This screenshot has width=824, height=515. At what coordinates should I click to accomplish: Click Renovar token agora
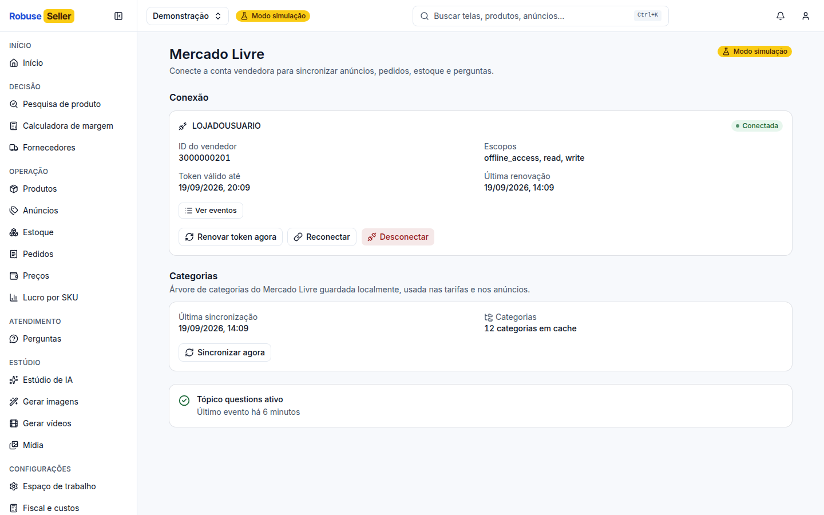[x=231, y=237]
